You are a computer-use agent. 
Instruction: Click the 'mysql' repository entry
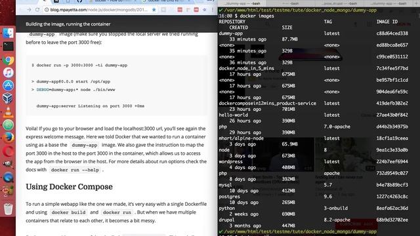(225, 185)
